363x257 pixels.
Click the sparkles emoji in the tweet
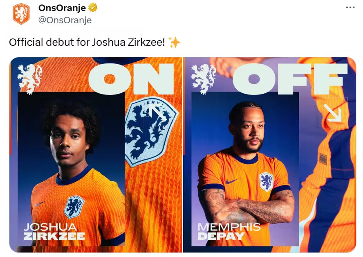click(174, 42)
